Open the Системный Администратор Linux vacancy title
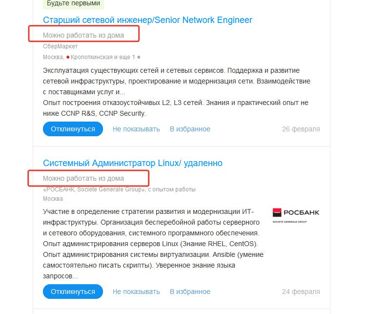Viewport: 367px width, 314px height. click(x=133, y=163)
